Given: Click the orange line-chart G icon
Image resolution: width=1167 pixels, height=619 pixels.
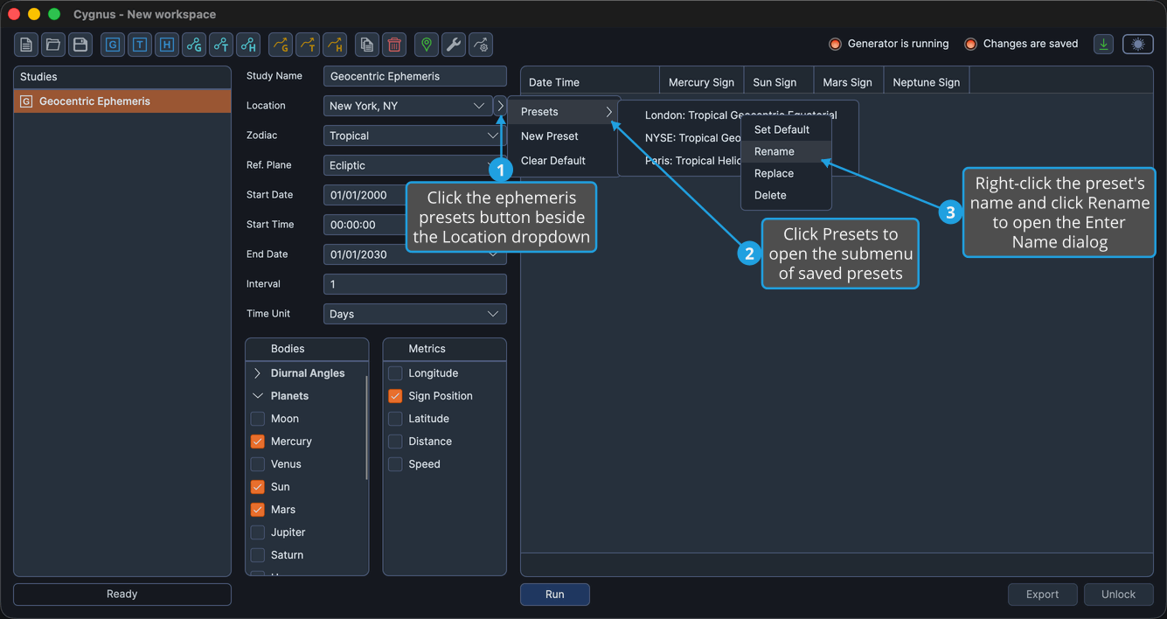Looking at the screenshot, I should (x=281, y=45).
